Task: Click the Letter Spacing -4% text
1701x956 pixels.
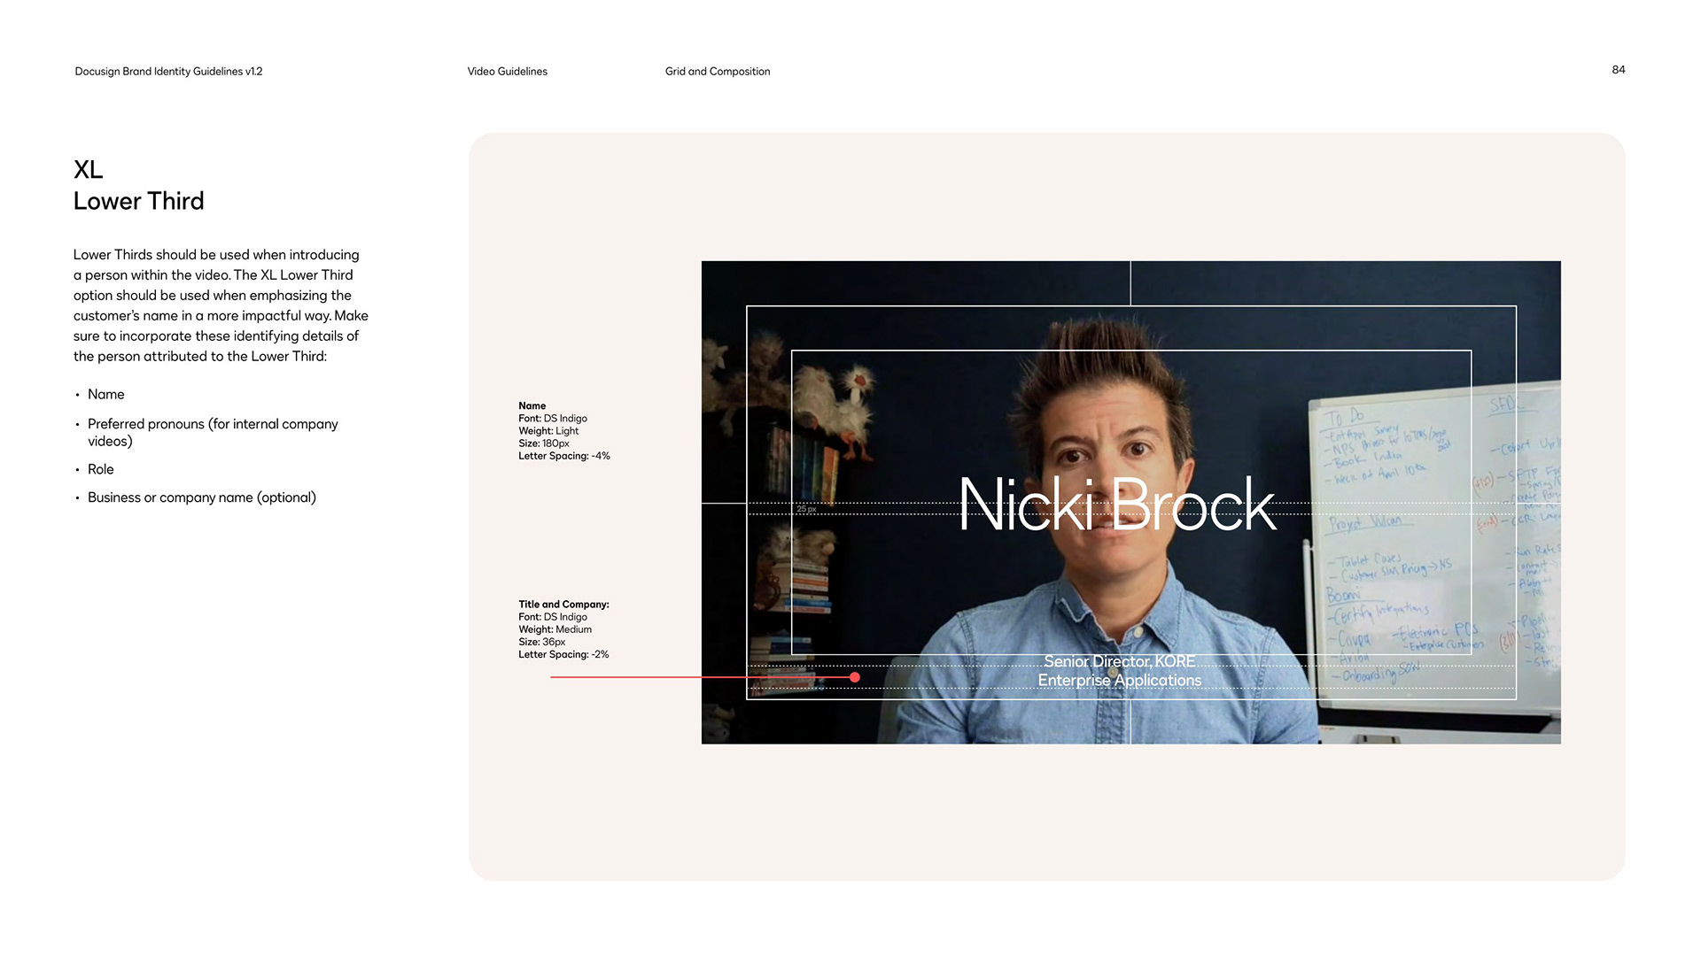Action: pyautogui.click(x=563, y=456)
